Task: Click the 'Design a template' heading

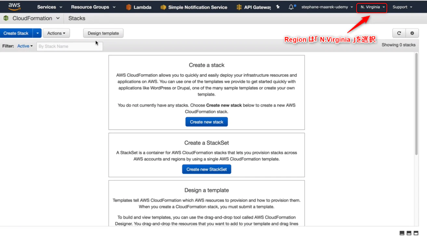Action: pyautogui.click(x=207, y=190)
